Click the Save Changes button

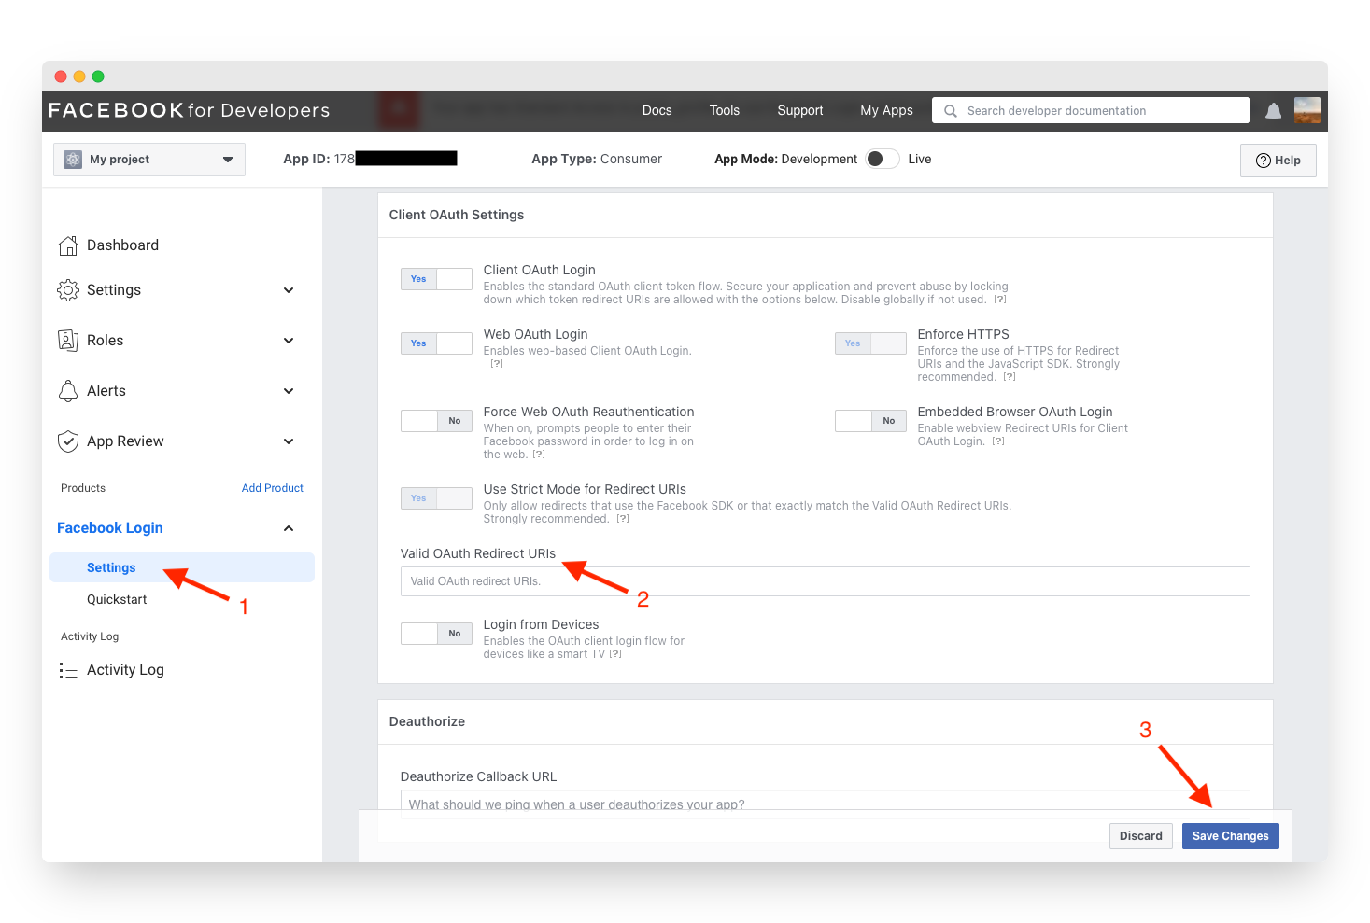point(1230,836)
